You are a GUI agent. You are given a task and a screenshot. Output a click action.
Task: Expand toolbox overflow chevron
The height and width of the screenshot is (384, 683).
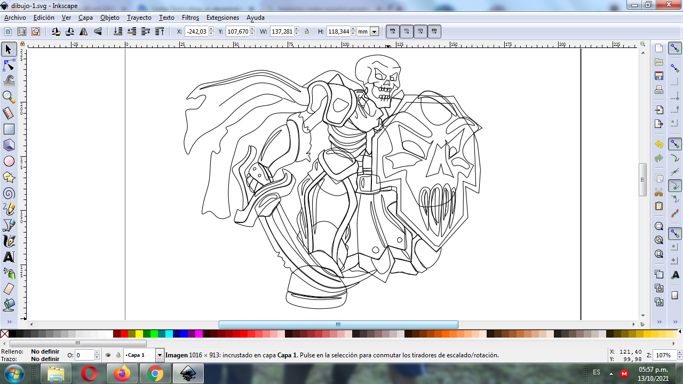click(x=9, y=322)
